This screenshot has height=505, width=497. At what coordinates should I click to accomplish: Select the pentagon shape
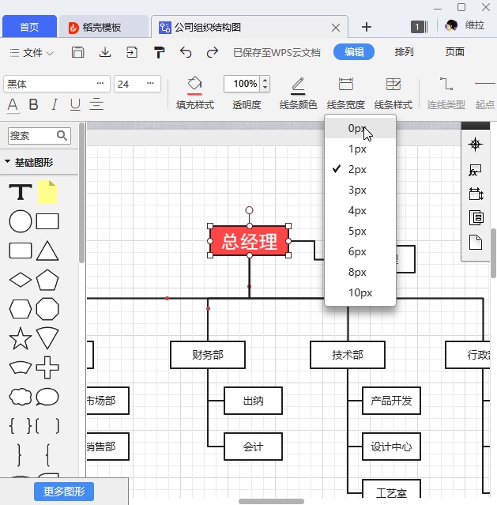point(47,280)
